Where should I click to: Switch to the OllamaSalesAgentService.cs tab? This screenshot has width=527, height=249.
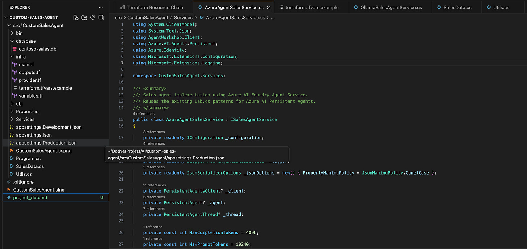point(391,7)
